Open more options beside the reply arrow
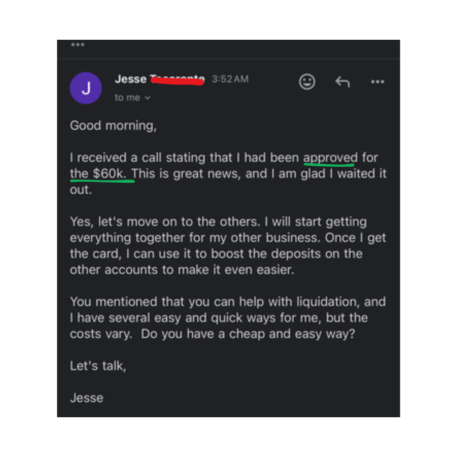457x457 pixels. (377, 82)
